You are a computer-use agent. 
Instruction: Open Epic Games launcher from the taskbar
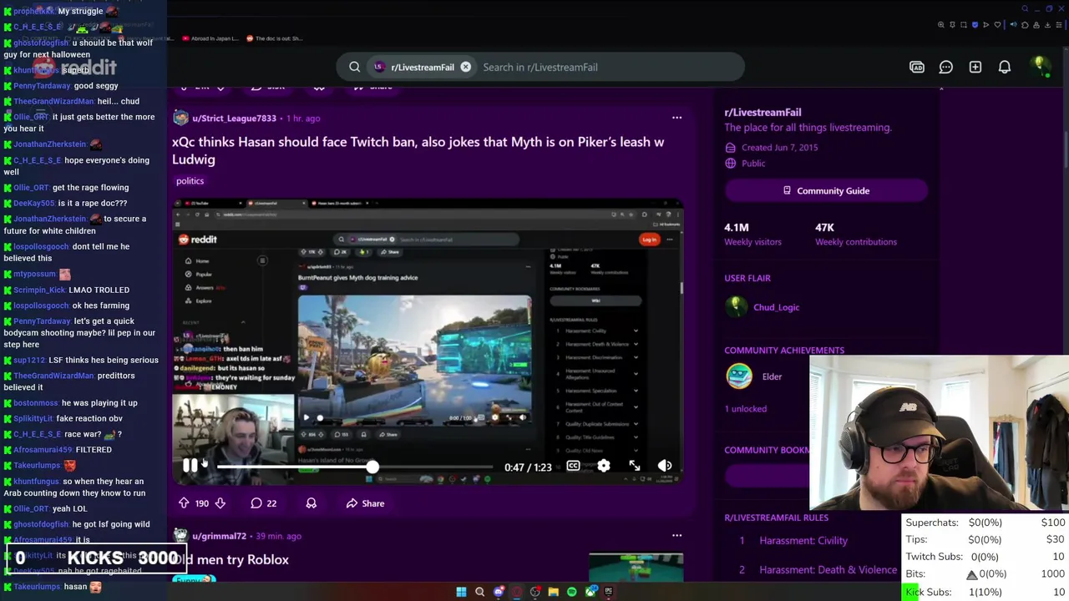click(609, 592)
